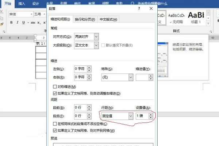This screenshot has height=146, width=219.
Task: Decrease the 缩进值 indent amount
Action: pos(151,79)
